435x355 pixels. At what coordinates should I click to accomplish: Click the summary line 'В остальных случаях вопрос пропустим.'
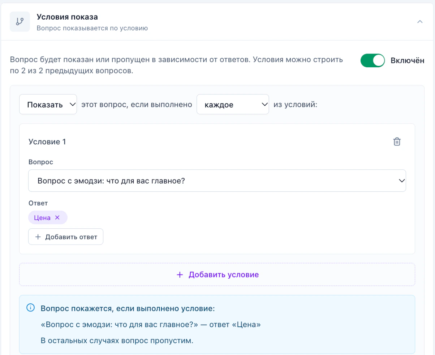(117, 341)
